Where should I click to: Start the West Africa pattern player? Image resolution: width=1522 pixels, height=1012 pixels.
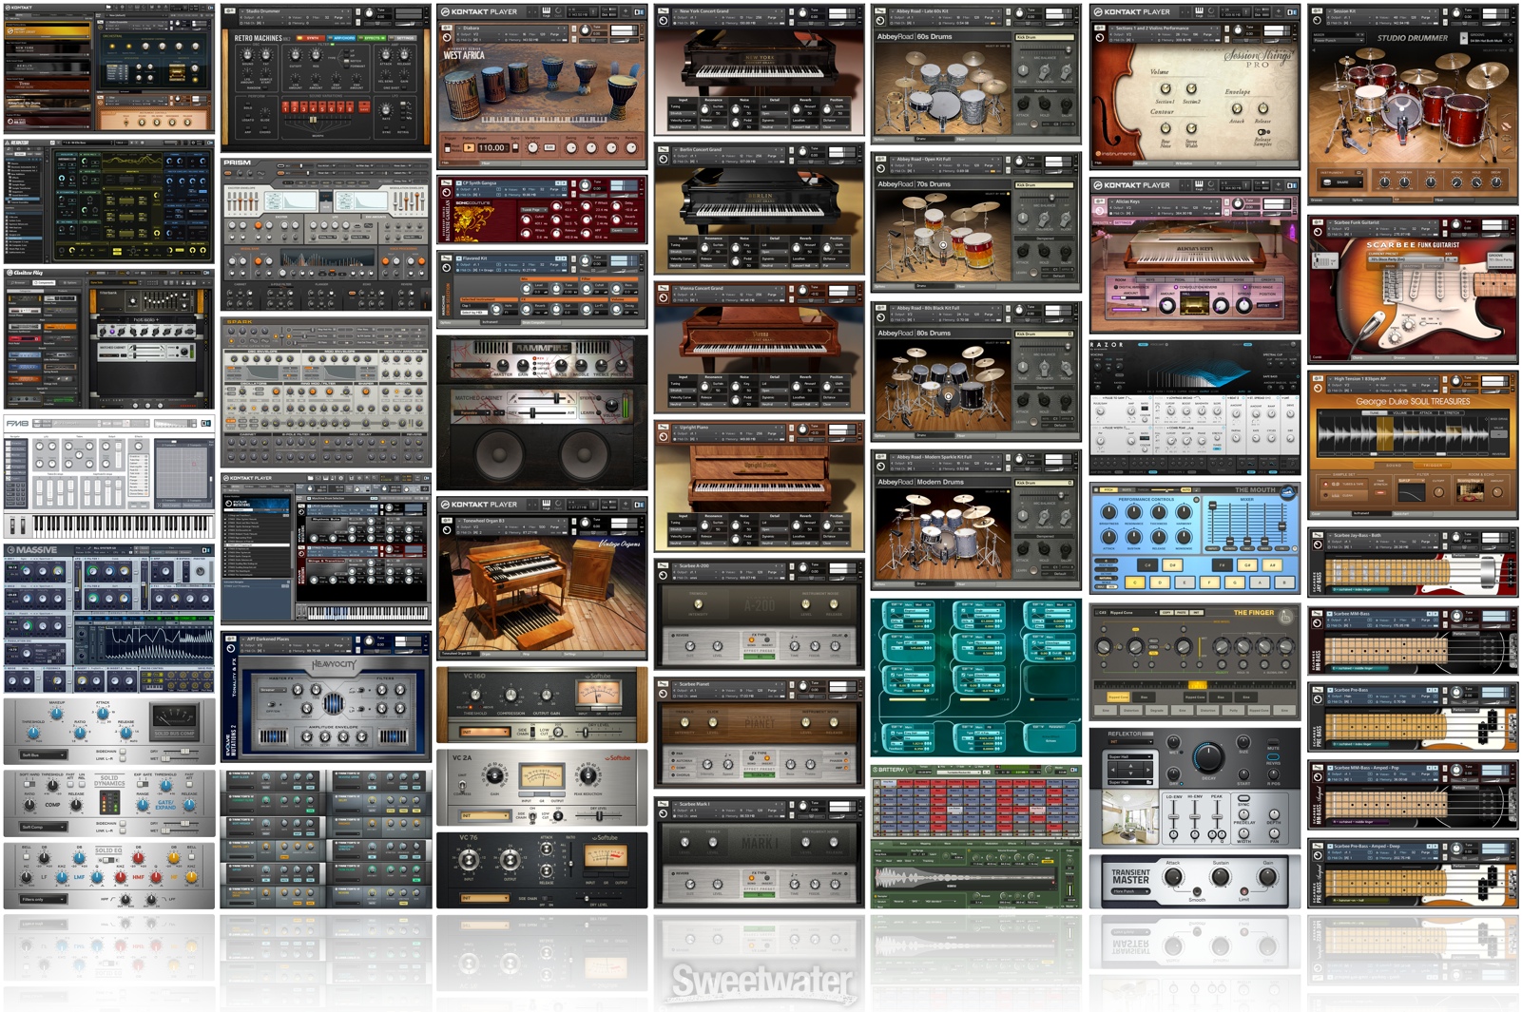click(469, 147)
